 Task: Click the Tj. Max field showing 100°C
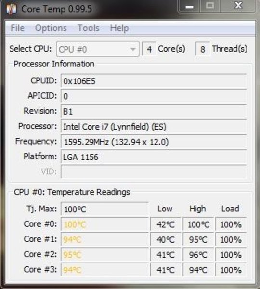pos(104,209)
